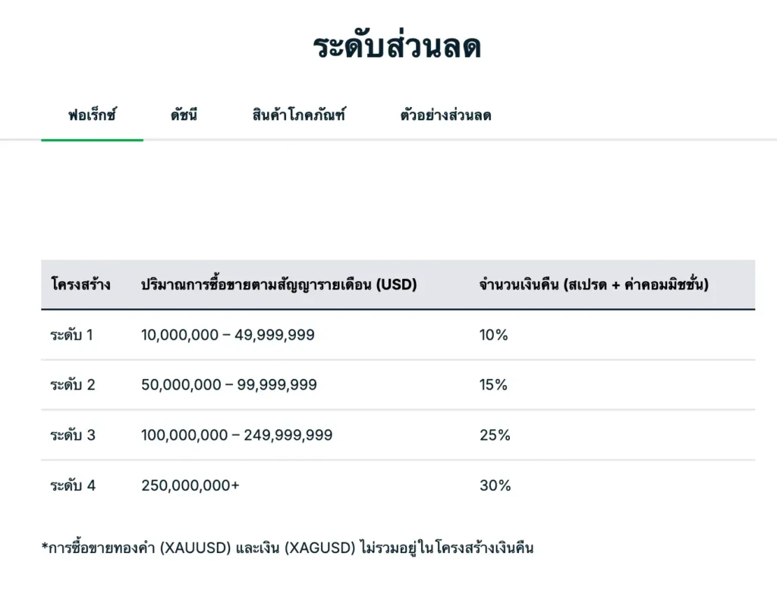This screenshot has height=616, width=777.
Task: Click the 10% rebate value
Action: tap(493, 335)
